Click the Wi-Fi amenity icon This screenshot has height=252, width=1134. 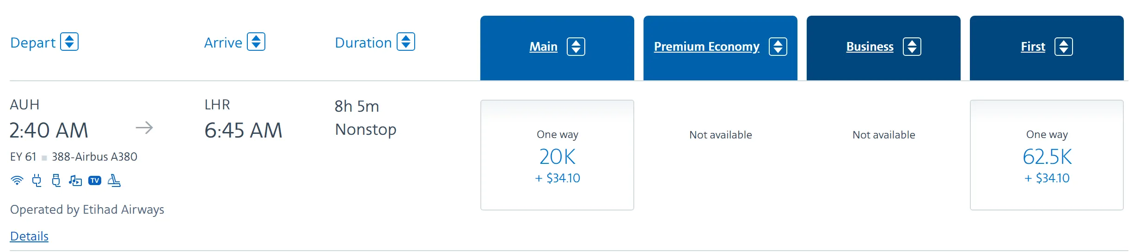pyautogui.click(x=17, y=180)
